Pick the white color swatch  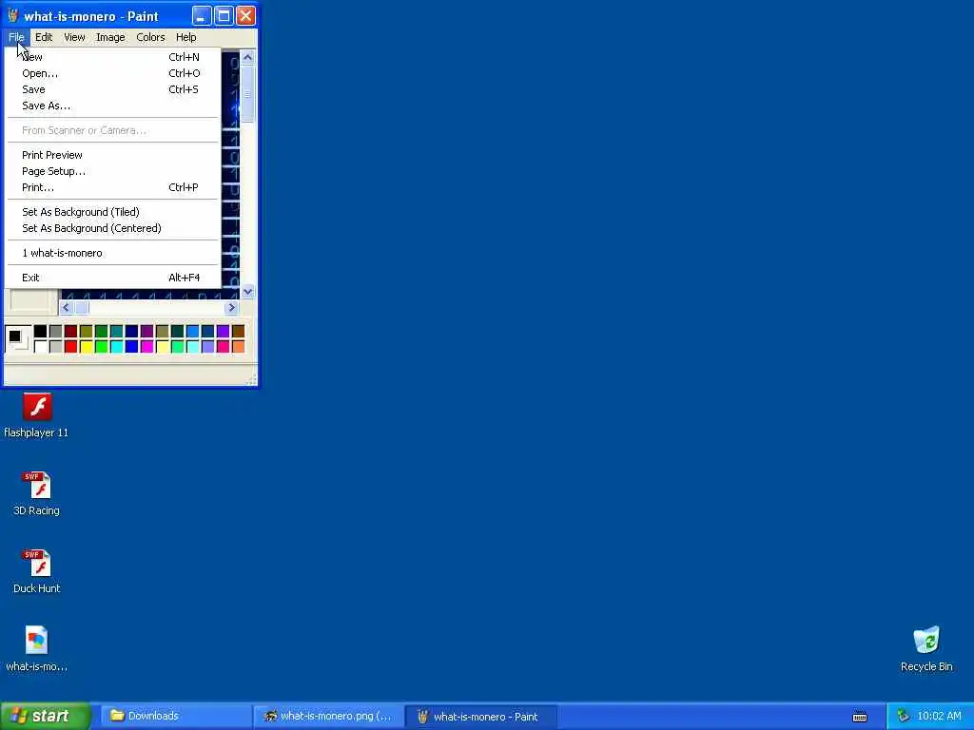pos(40,346)
